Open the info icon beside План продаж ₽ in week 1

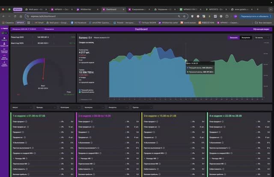pyautogui.click(x=27, y=122)
